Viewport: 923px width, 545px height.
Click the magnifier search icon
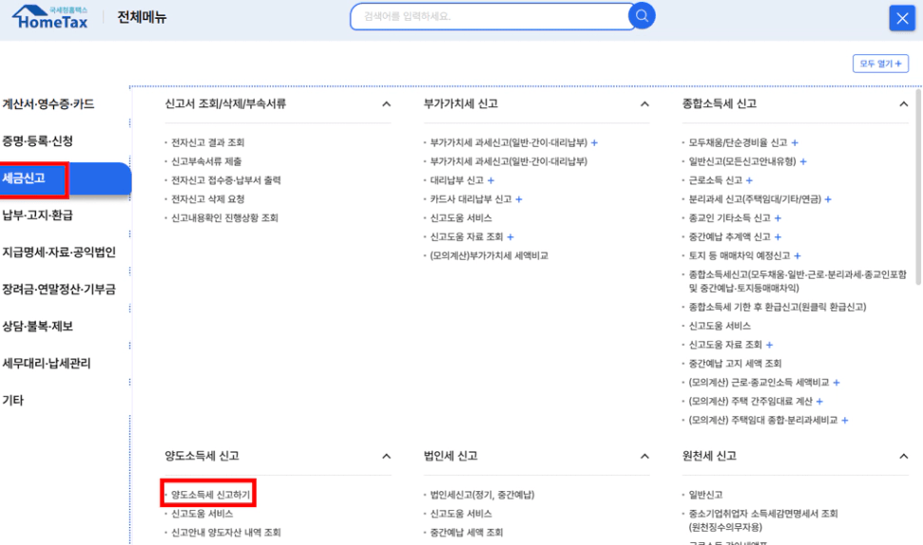click(644, 16)
